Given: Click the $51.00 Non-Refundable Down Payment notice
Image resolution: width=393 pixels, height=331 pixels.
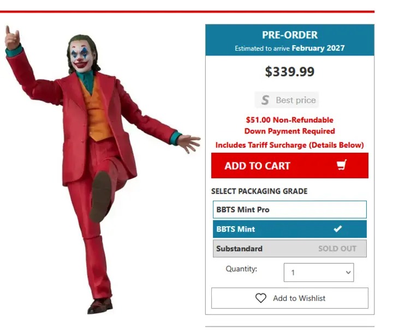Looking at the screenshot, I should [289, 125].
